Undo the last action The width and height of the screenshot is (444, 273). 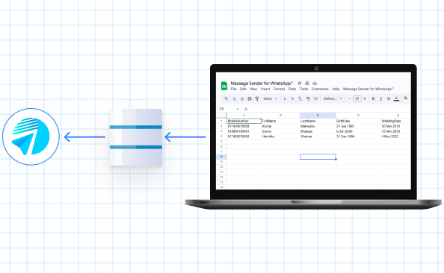point(234,99)
